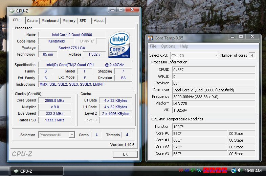Click the Multiplier value x 9.0
Image resolution: width=266 pixels, height=176 pixels.
(54, 107)
